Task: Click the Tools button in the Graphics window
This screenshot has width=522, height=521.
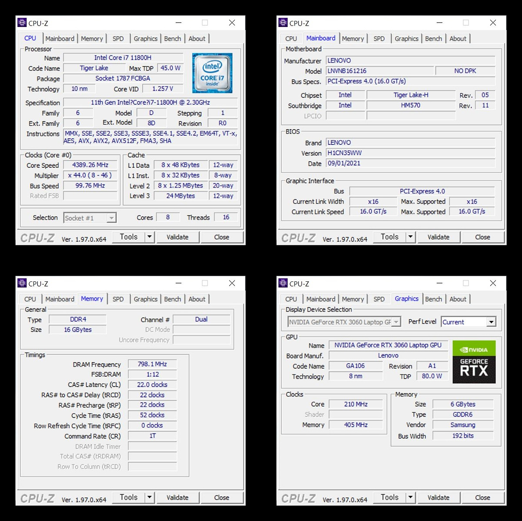Action: pyautogui.click(x=390, y=498)
